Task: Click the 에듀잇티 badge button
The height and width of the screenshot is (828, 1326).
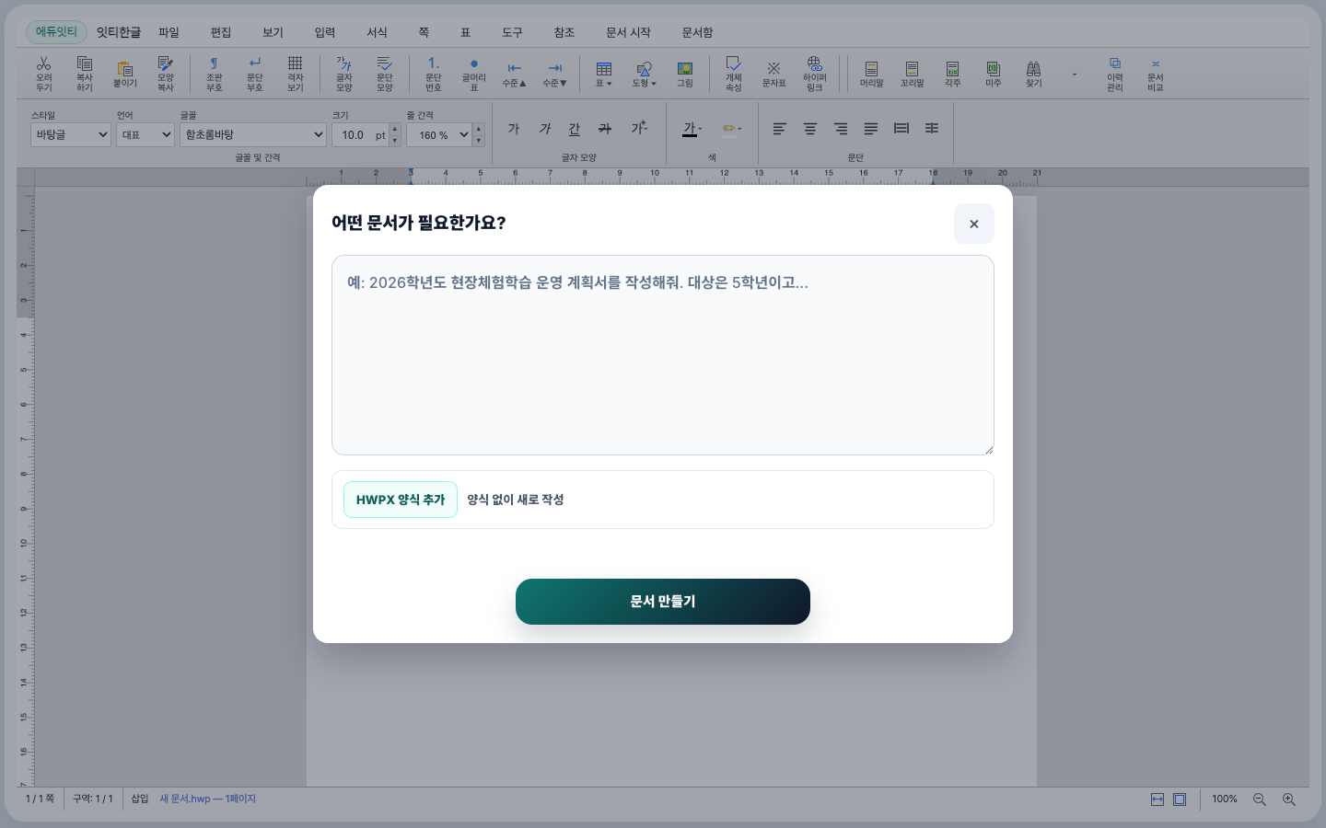Action: [x=56, y=32]
